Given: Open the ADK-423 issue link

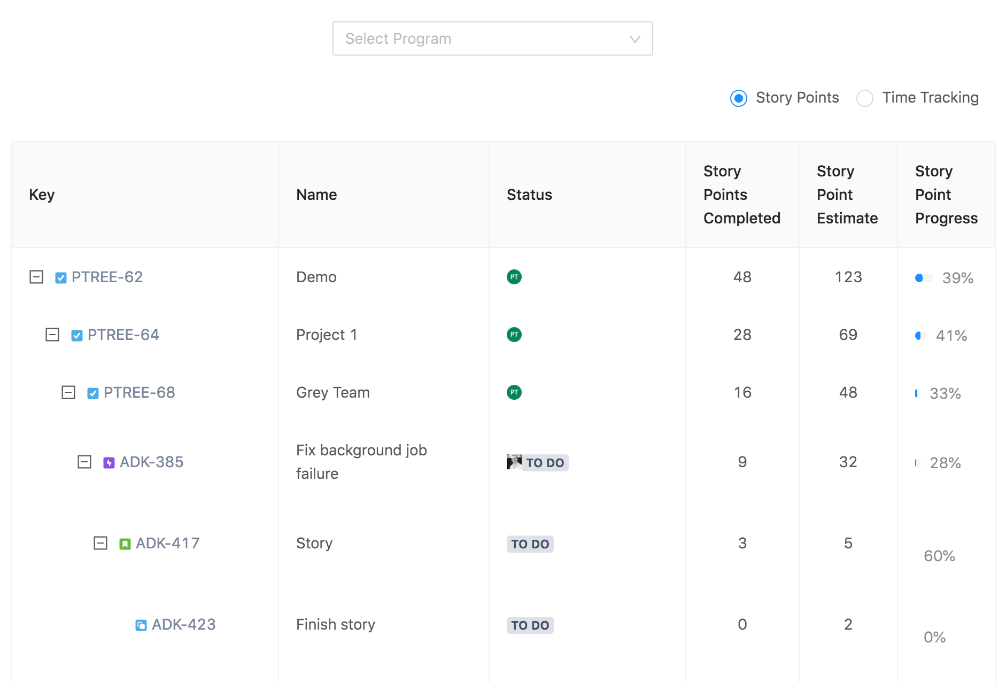Looking at the screenshot, I should point(184,624).
